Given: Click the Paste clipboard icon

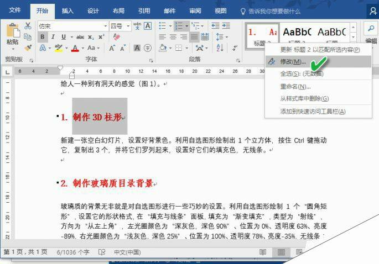Looking at the screenshot, I should click(13, 30).
